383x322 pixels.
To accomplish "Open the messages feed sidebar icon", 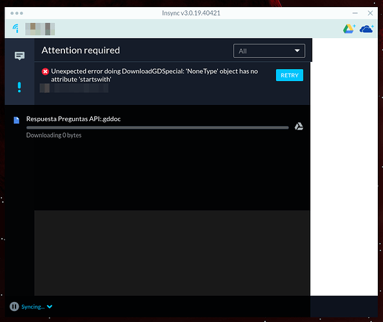I will [19, 55].
